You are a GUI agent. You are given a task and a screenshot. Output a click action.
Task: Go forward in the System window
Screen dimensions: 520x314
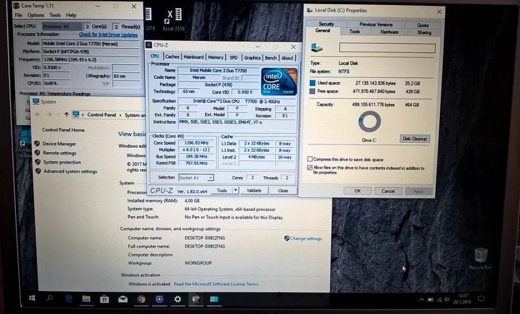click(49, 114)
